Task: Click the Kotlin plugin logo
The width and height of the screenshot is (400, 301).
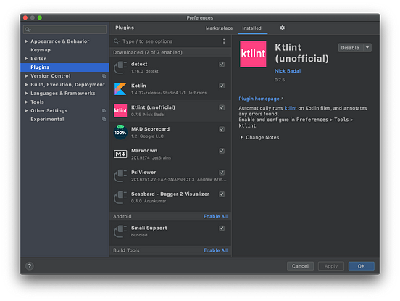Action: (x=120, y=89)
